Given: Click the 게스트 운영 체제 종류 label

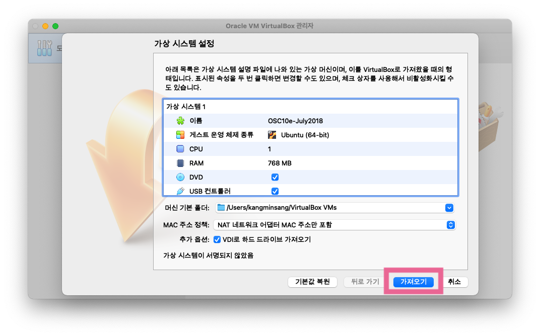Looking at the screenshot, I should pyautogui.click(x=221, y=135).
